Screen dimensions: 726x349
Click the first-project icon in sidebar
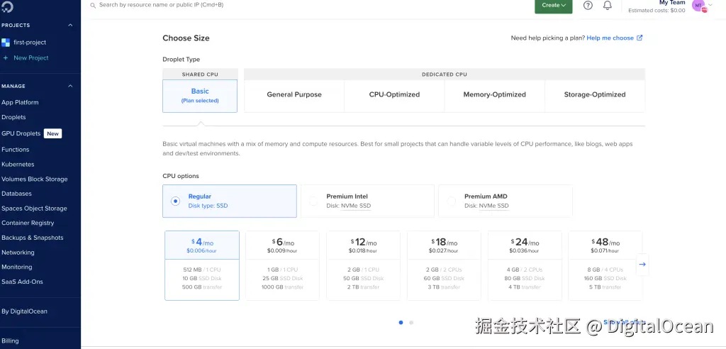pyautogui.click(x=6, y=43)
